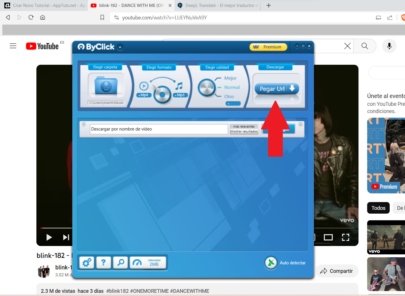This screenshot has width=405, height=296.
Task: Skip to next YouTube video
Action: (x=66, y=237)
